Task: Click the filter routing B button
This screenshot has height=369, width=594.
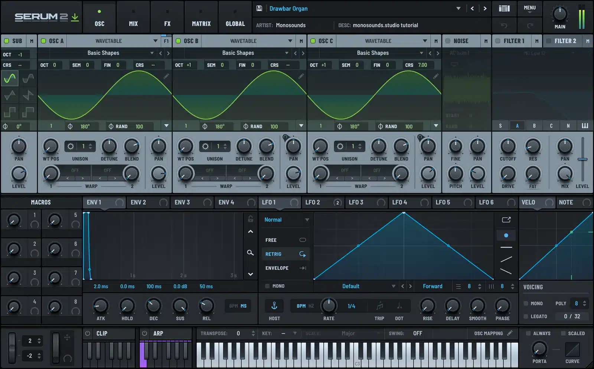Action: (534, 126)
